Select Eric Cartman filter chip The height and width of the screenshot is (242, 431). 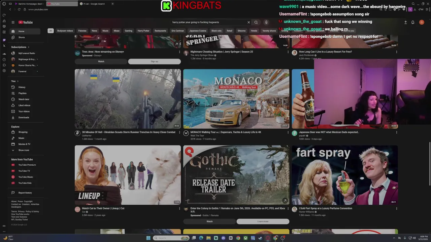coord(178,31)
